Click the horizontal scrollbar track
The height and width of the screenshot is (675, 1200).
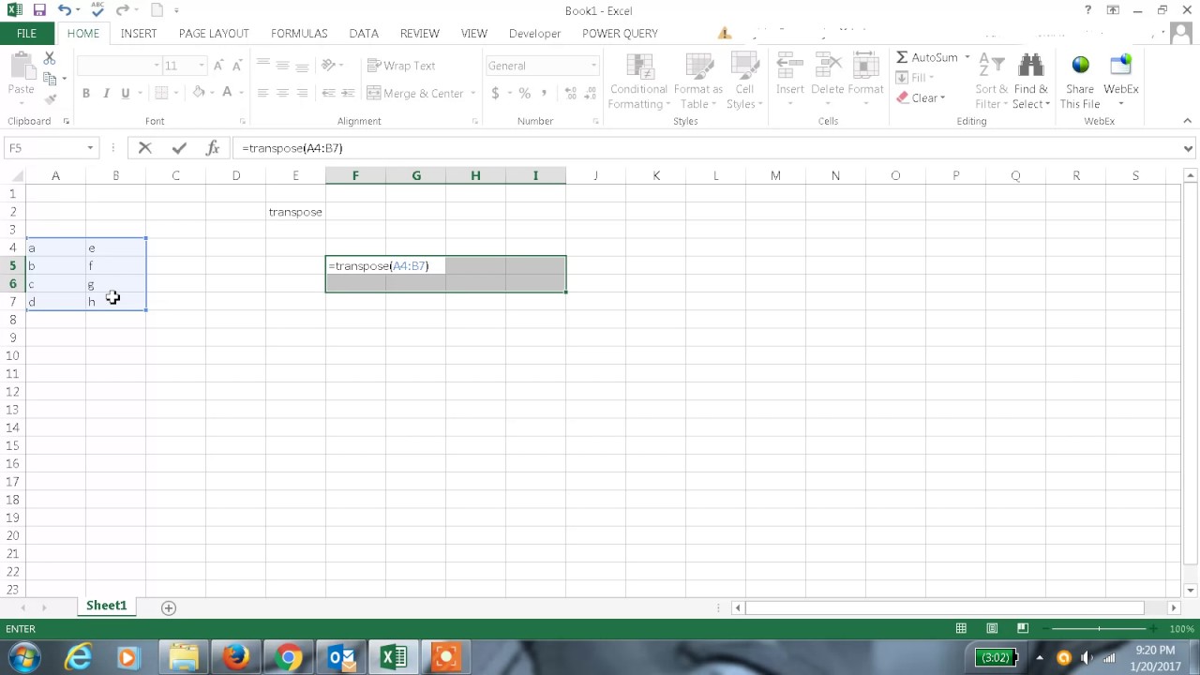pyautogui.click(x=956, y=607)
